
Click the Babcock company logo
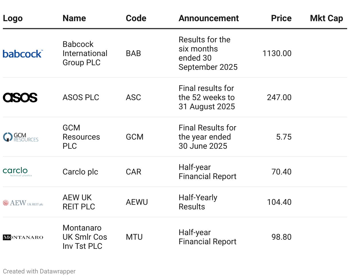pos(23,53)
